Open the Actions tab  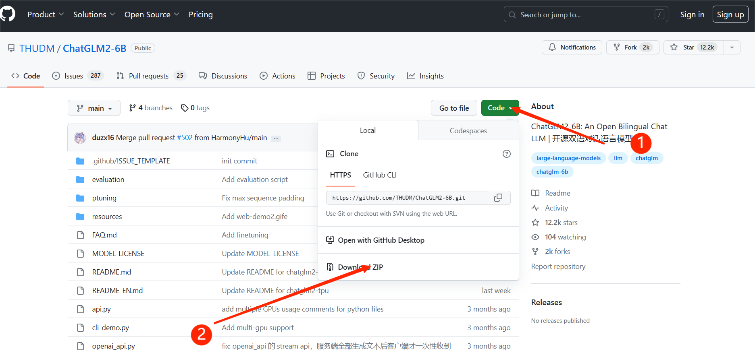(x=277, y=76)
